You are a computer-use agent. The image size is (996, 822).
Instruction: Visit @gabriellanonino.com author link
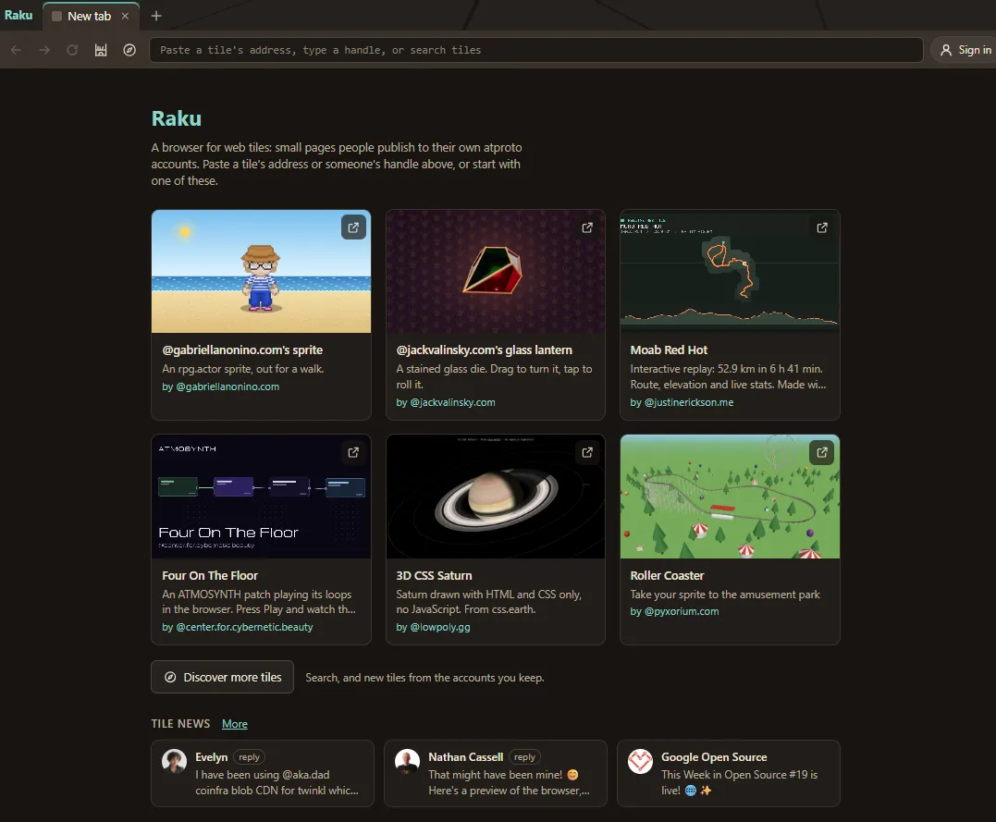click(227, 386)
